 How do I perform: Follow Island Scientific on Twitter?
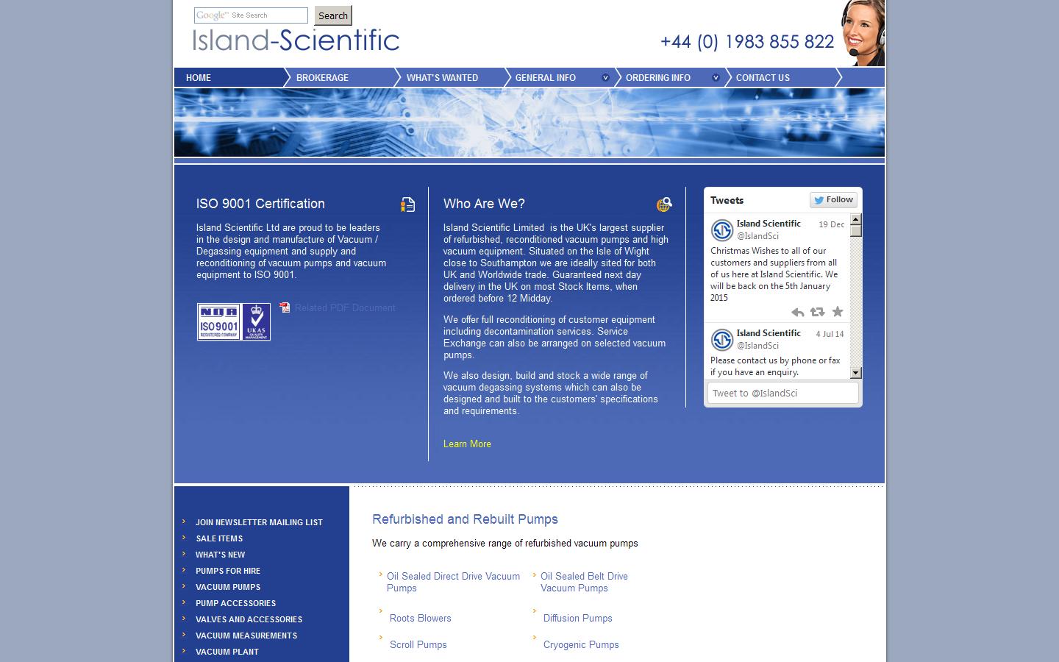833,199
